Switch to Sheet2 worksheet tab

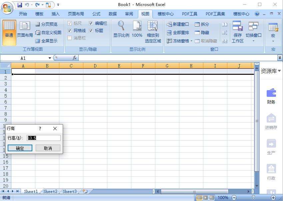(50, 192)
